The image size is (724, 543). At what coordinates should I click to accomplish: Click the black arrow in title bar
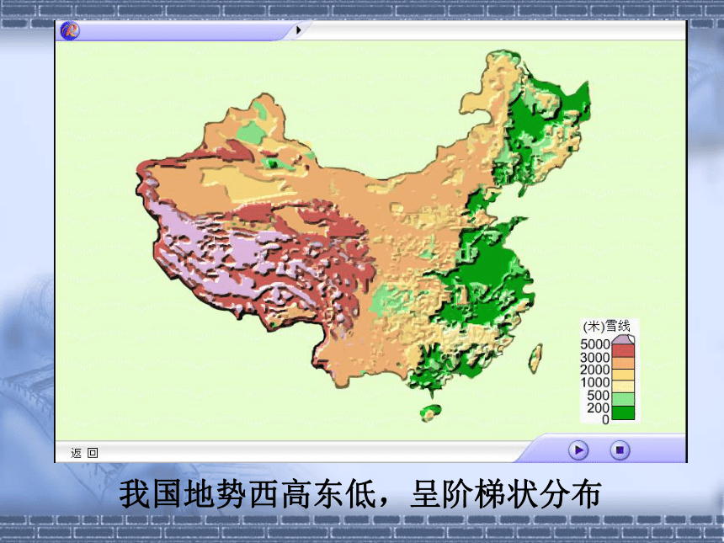(x=298, y=30)
